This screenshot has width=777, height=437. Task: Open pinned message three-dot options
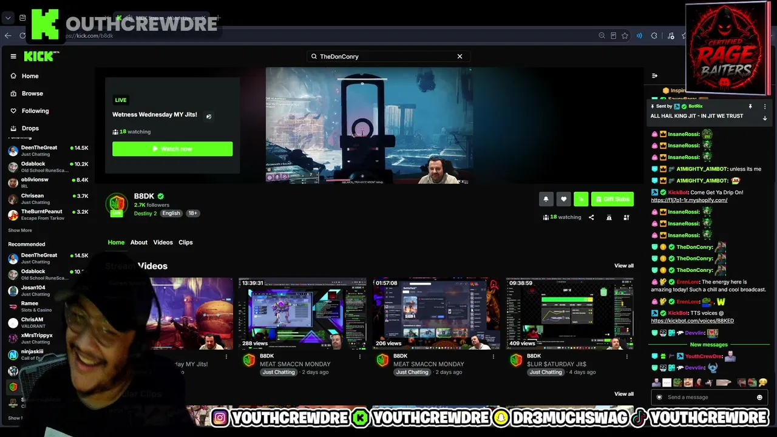(765, 107)
